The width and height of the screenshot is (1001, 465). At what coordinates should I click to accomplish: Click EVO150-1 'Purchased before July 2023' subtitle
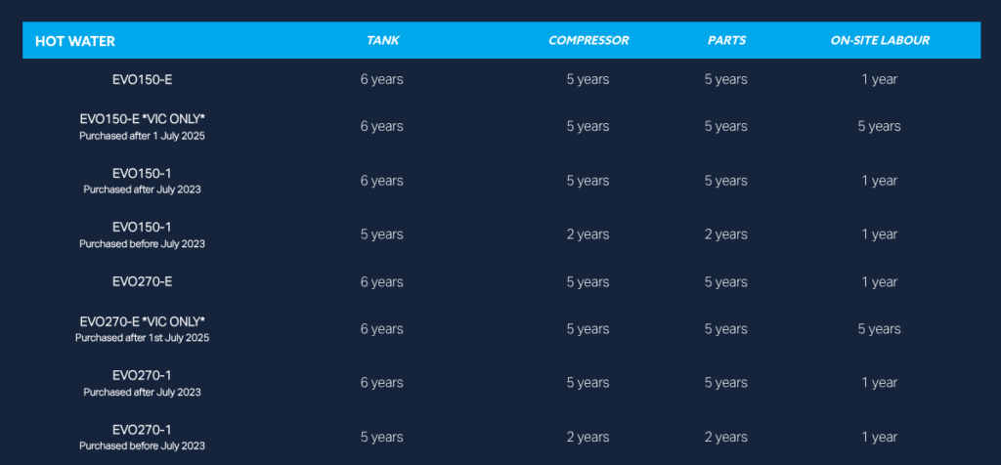(142, 244)
